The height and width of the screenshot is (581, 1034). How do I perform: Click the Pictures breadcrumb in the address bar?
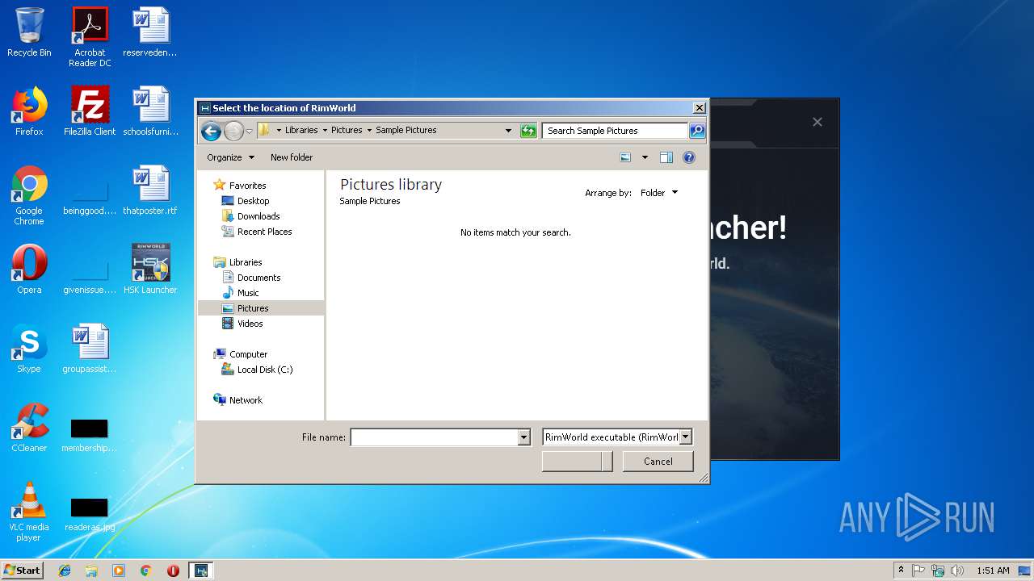(347, 130)
